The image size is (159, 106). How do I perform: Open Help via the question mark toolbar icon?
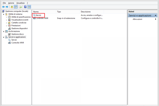point(25,7)
